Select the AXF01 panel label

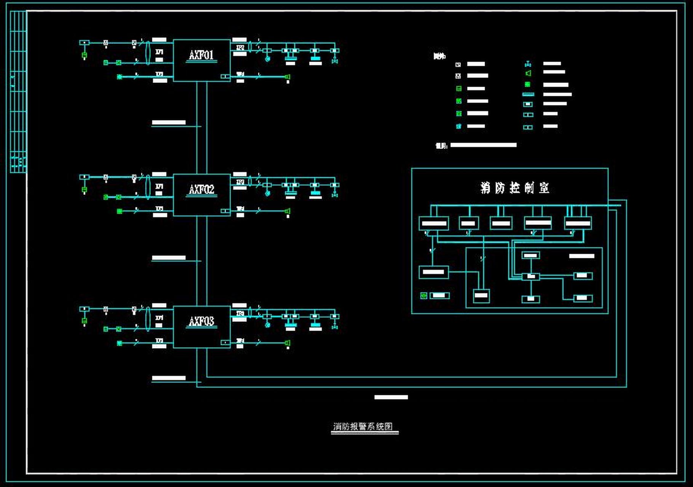pos(201,55)
